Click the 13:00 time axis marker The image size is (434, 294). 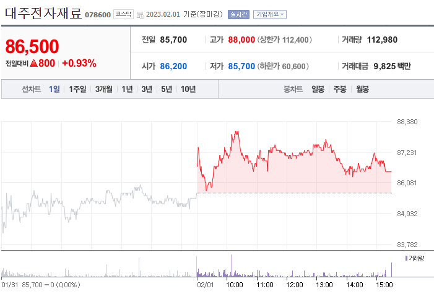[324, 285]
